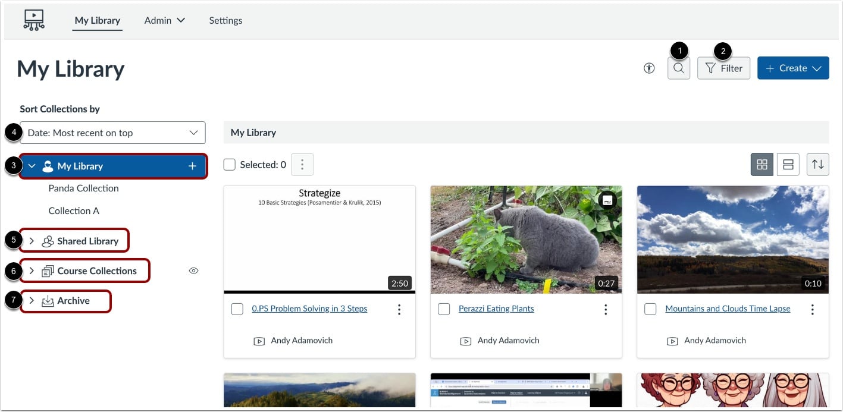This screenshot has width=843, height=412.
Task: Click the 0:27 duration badge
Action: tap(606, 283)
